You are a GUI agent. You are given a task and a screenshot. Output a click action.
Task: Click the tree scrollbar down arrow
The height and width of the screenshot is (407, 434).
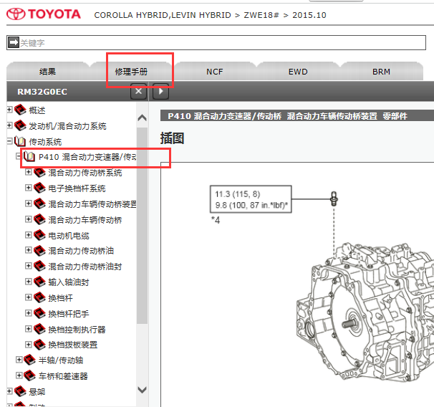coord(143,390)
